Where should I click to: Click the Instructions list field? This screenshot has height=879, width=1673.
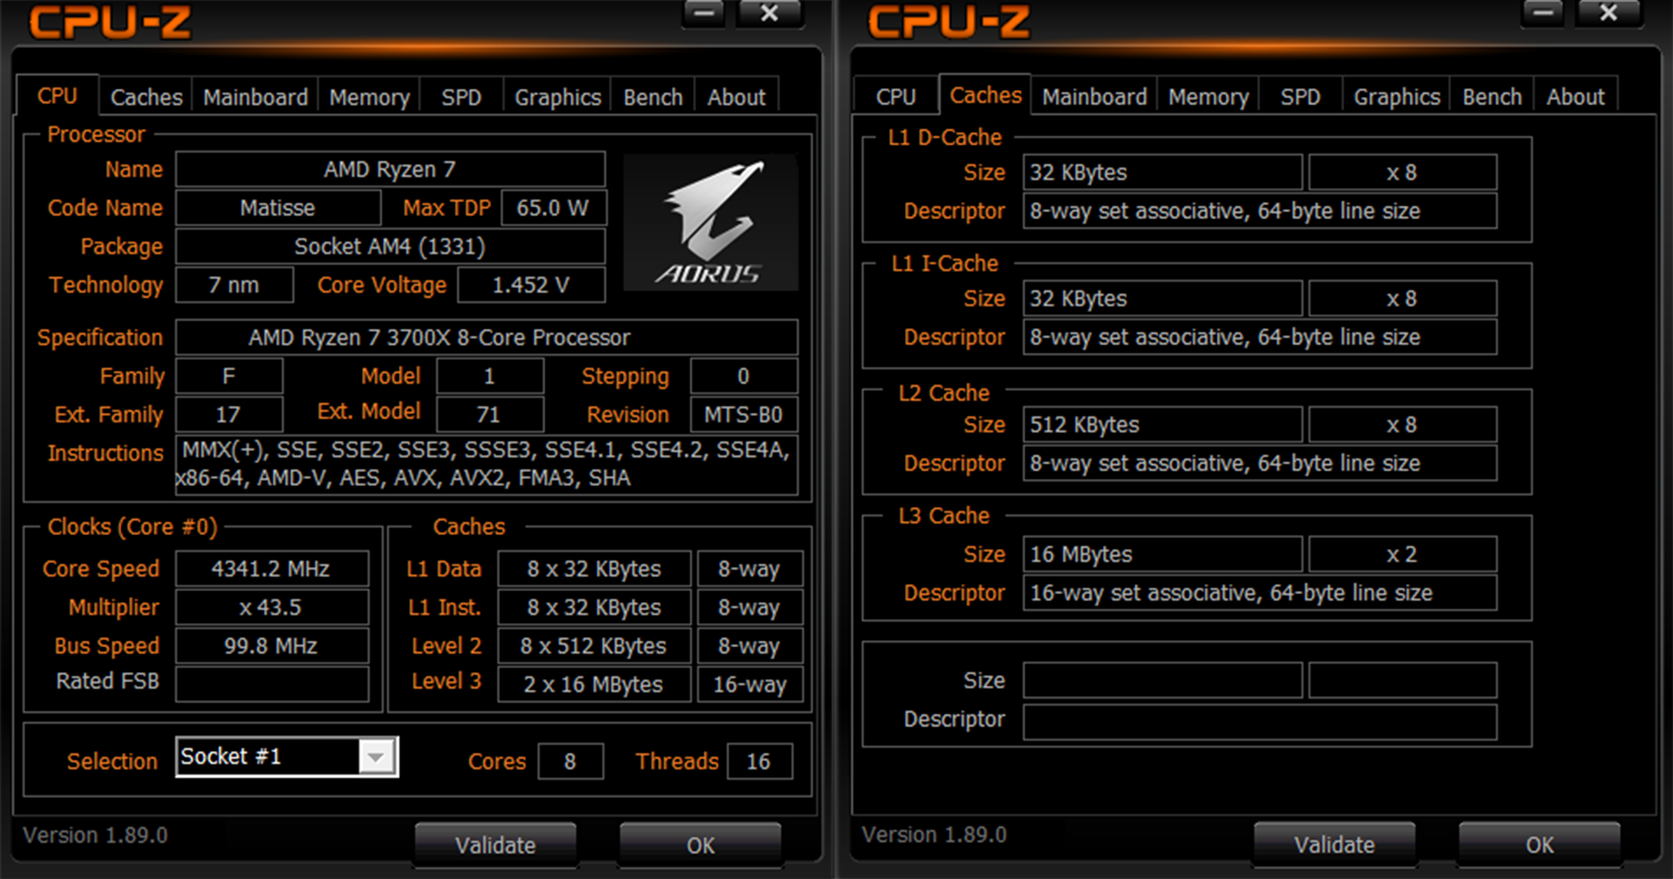[487, 465]
